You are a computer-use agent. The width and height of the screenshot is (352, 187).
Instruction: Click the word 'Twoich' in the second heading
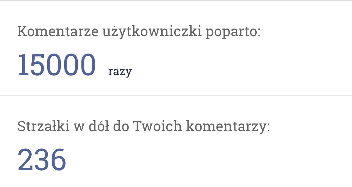(158, 126)
